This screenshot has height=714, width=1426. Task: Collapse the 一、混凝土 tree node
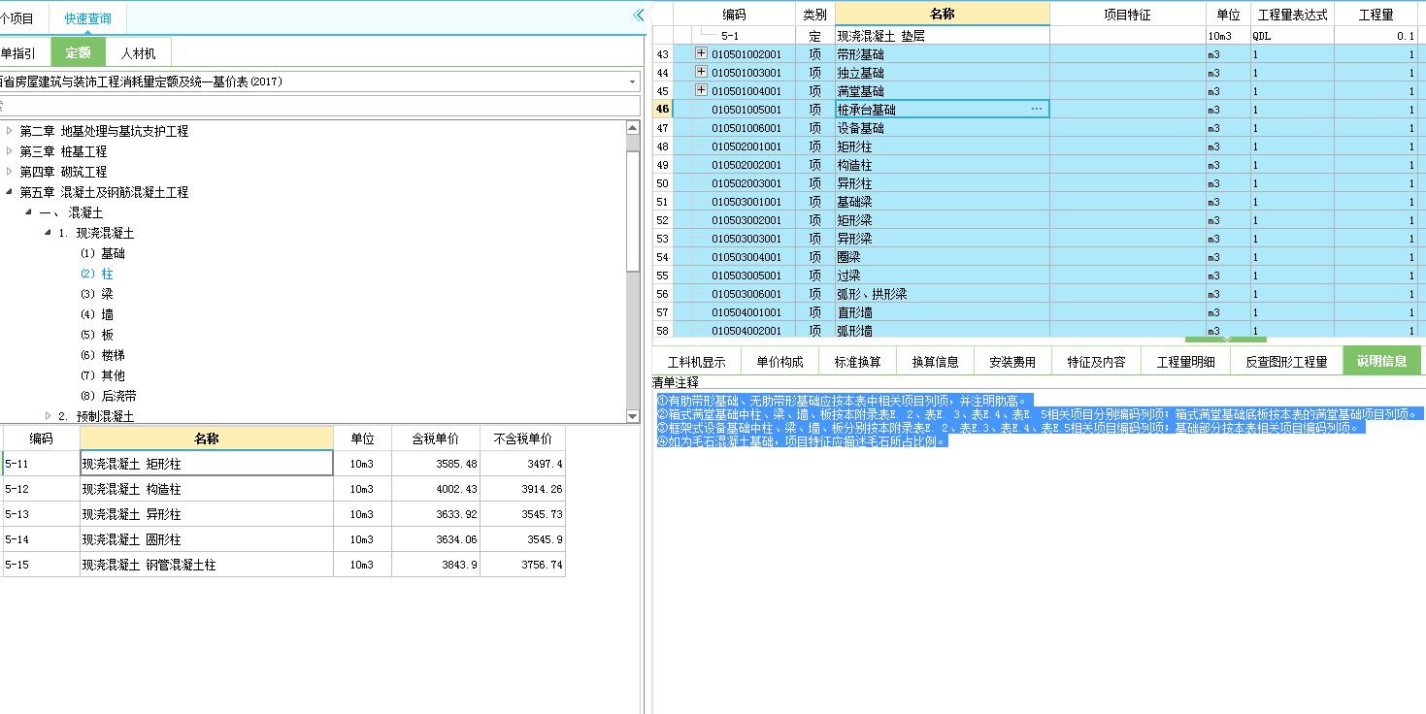coord(29,212)
